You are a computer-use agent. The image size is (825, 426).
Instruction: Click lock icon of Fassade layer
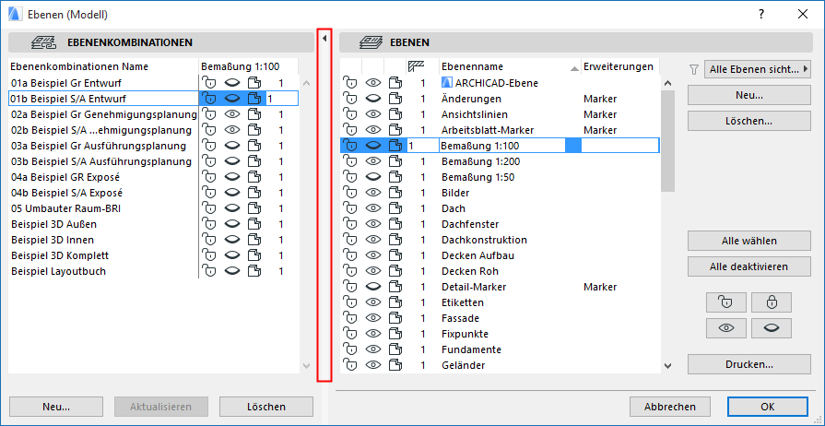pos(350,318)
